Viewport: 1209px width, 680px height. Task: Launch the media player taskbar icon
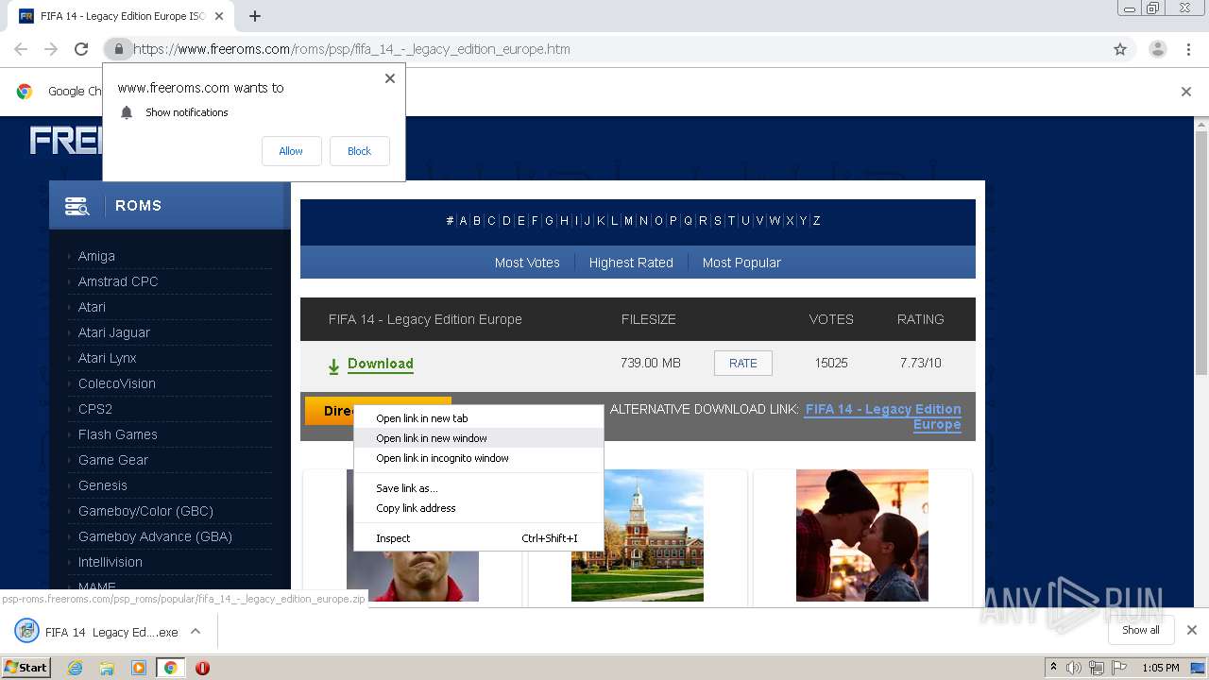tap(139, 668)
